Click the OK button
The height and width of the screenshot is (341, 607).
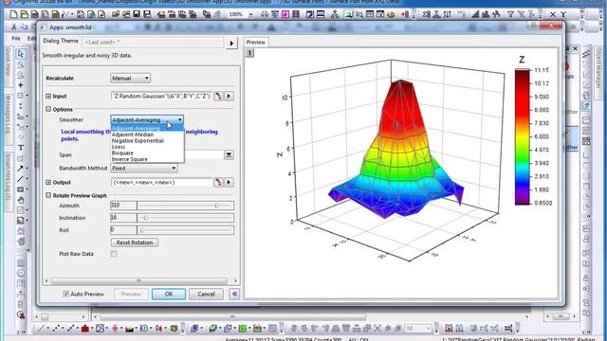click(169, 294)
